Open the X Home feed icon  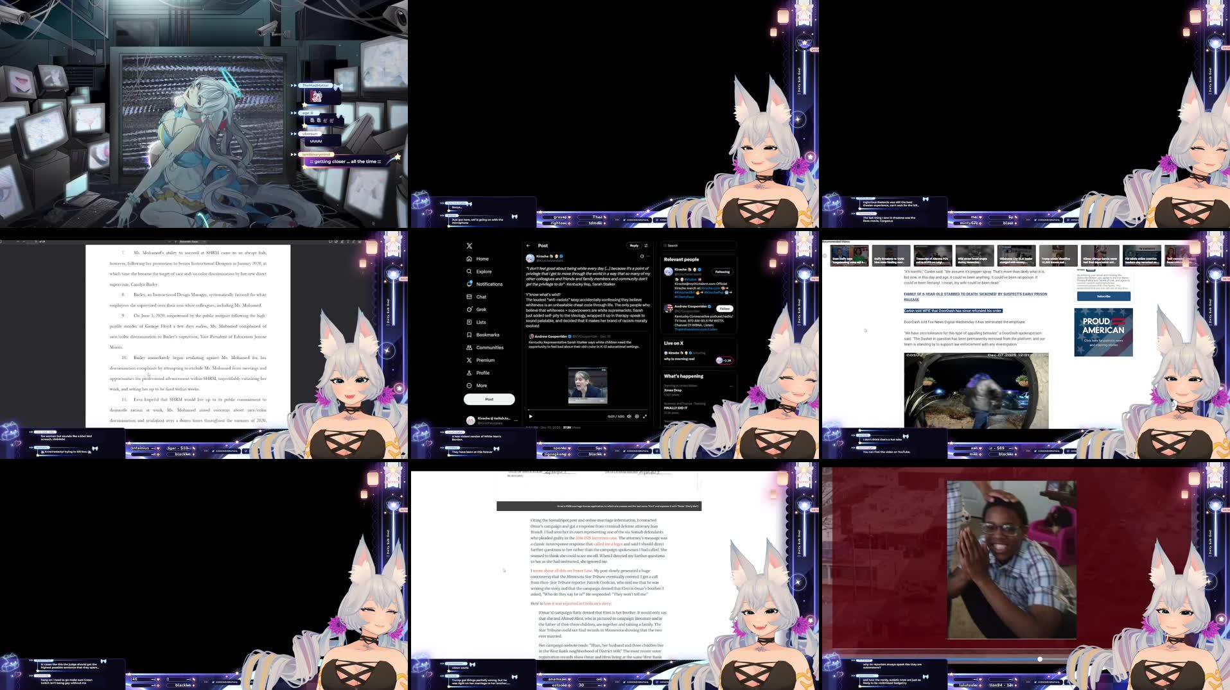point(468,259)
